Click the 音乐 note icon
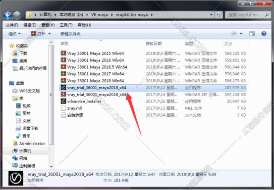This screenshot has height=190, width=274. 18,136
